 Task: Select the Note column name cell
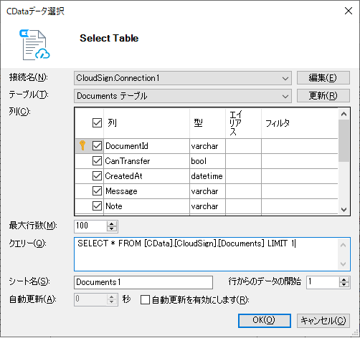point(146,206)
